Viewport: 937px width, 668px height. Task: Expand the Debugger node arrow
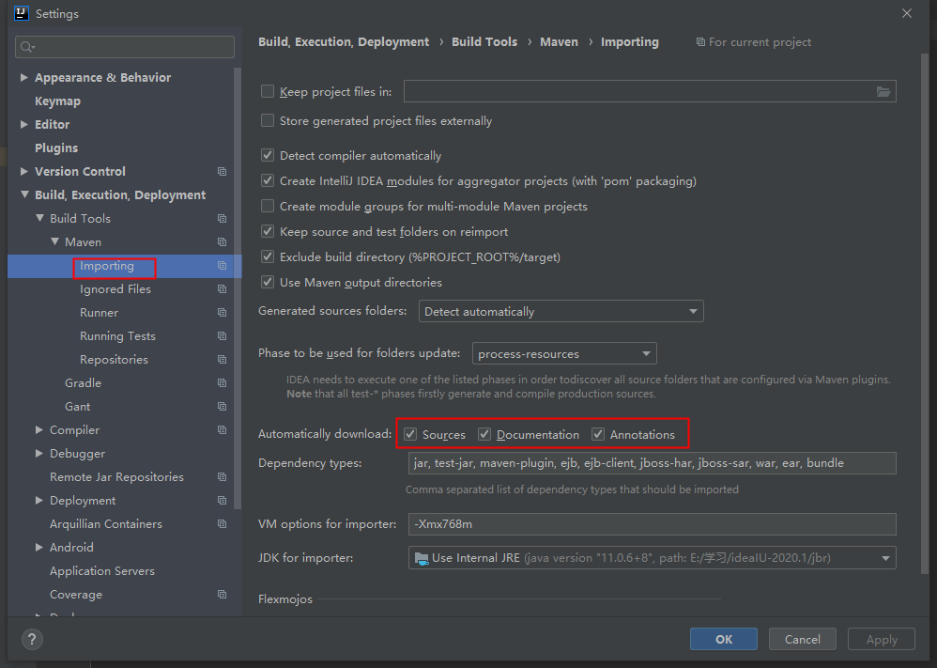coord(38,453)
